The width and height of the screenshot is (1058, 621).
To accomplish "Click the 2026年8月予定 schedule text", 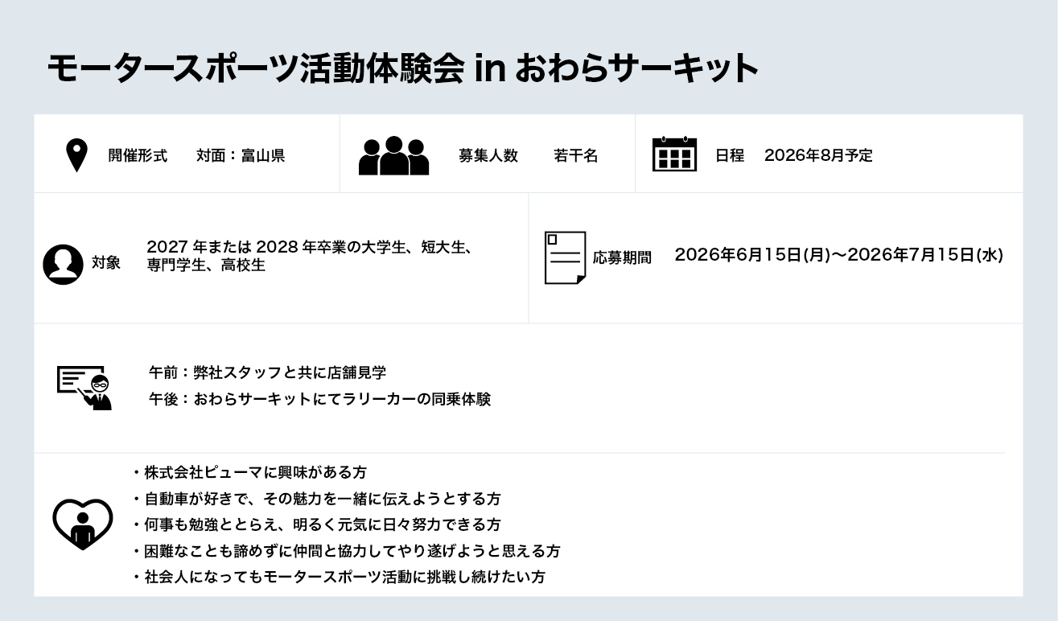I will 818,155.
